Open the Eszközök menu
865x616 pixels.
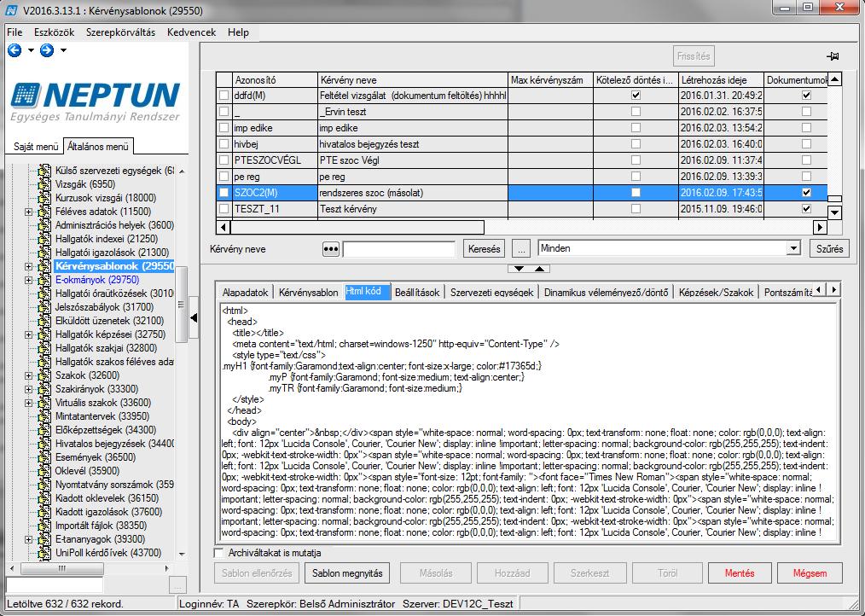[54, 32]
